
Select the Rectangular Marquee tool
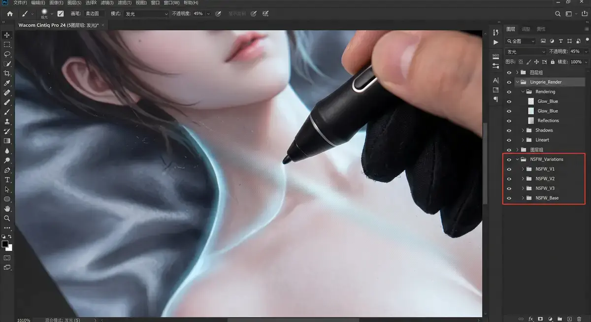(7, 44)
